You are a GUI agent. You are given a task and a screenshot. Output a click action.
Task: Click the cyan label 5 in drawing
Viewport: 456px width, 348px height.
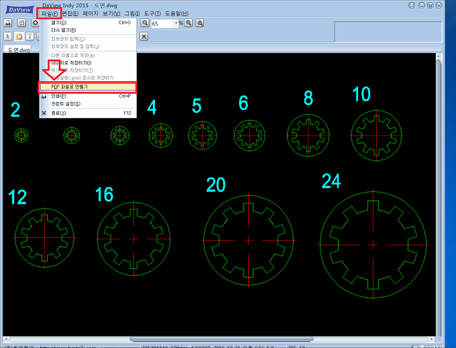[196, 105]
